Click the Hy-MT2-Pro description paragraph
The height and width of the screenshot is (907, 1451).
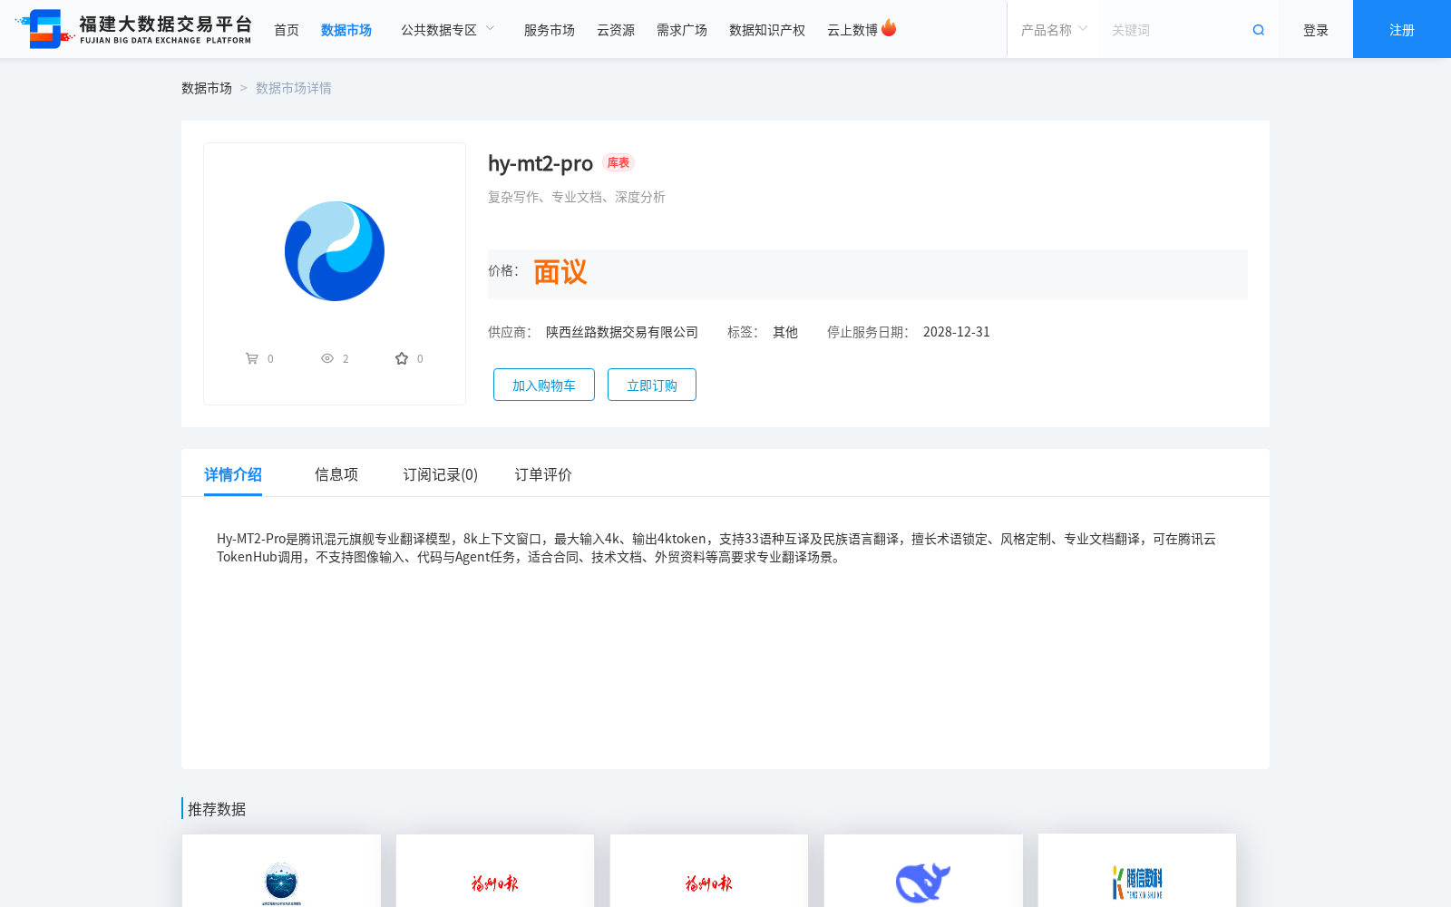[716, 548]
